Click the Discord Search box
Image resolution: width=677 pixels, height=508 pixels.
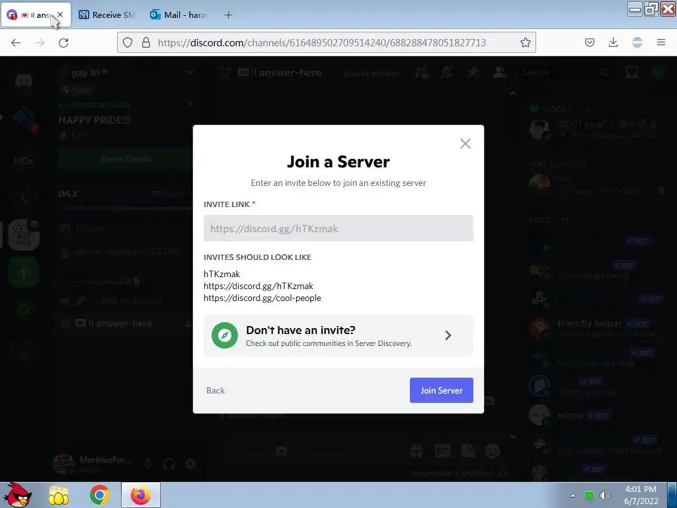click(x=564, y=72)
